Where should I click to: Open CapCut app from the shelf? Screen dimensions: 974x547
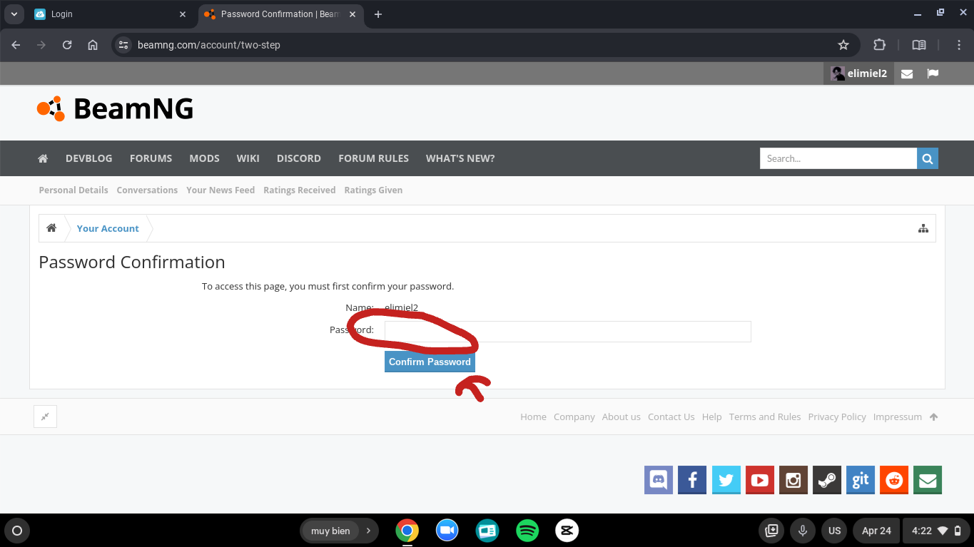(567, 531)
